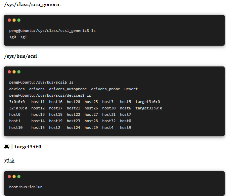Viewport: 226px width, 196px height.
Task: Click yellow dot in second code block
Action: 14,72
